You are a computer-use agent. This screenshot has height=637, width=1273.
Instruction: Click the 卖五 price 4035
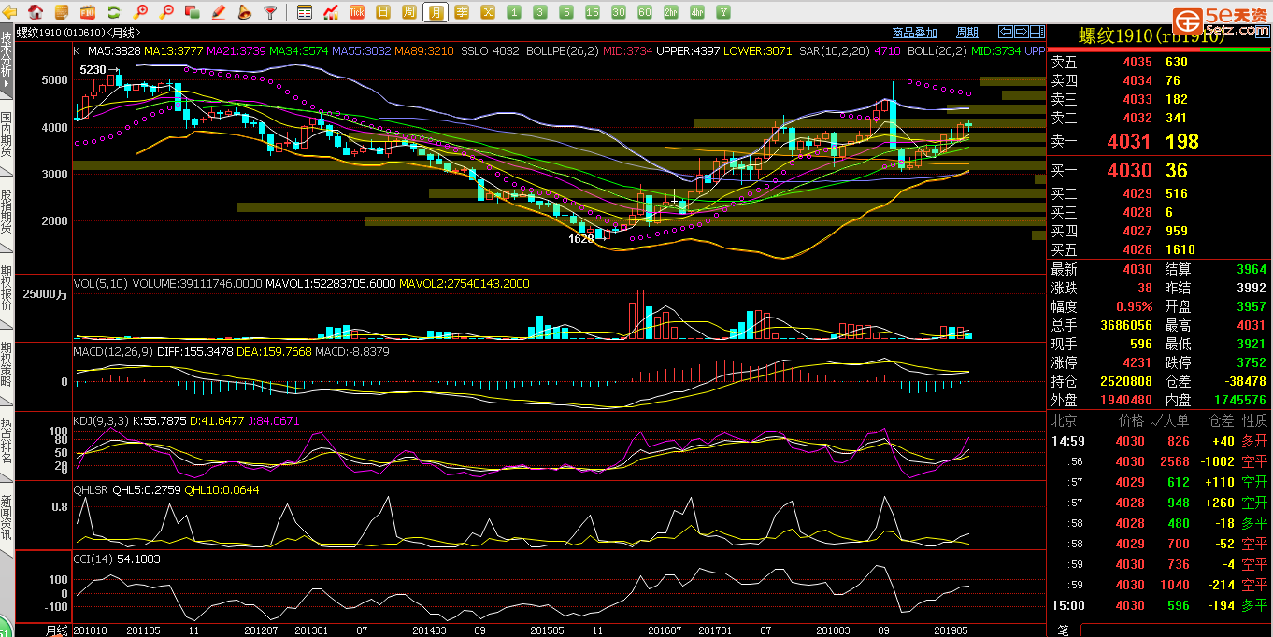coord(1137,63)
